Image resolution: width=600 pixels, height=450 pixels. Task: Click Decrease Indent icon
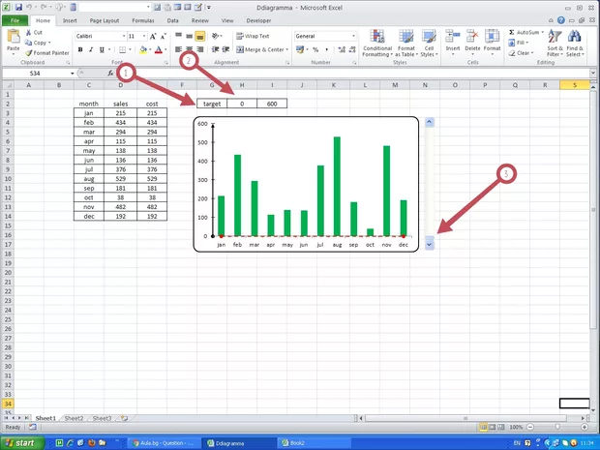point(216,49)
